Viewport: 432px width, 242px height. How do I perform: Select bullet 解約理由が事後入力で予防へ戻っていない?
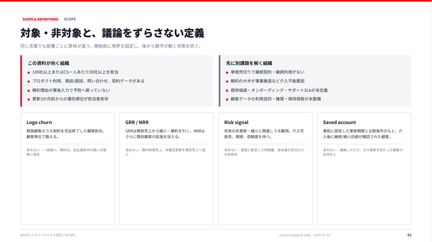pyautogui.click(x=71, y=90)
